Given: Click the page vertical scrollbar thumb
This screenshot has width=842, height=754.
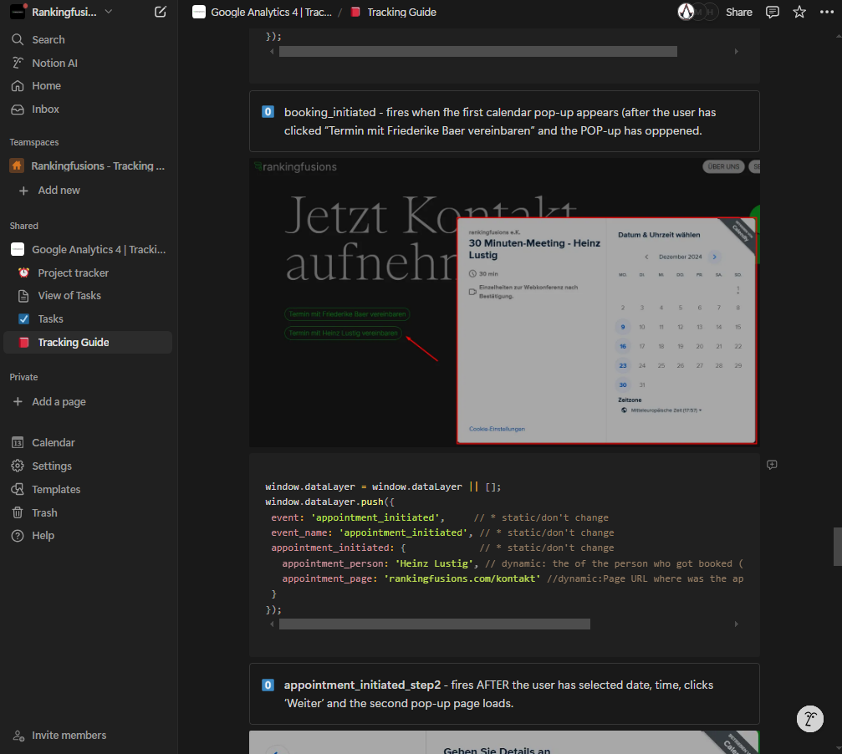Looking at the screenshot, I should click(x=837, y=547).
